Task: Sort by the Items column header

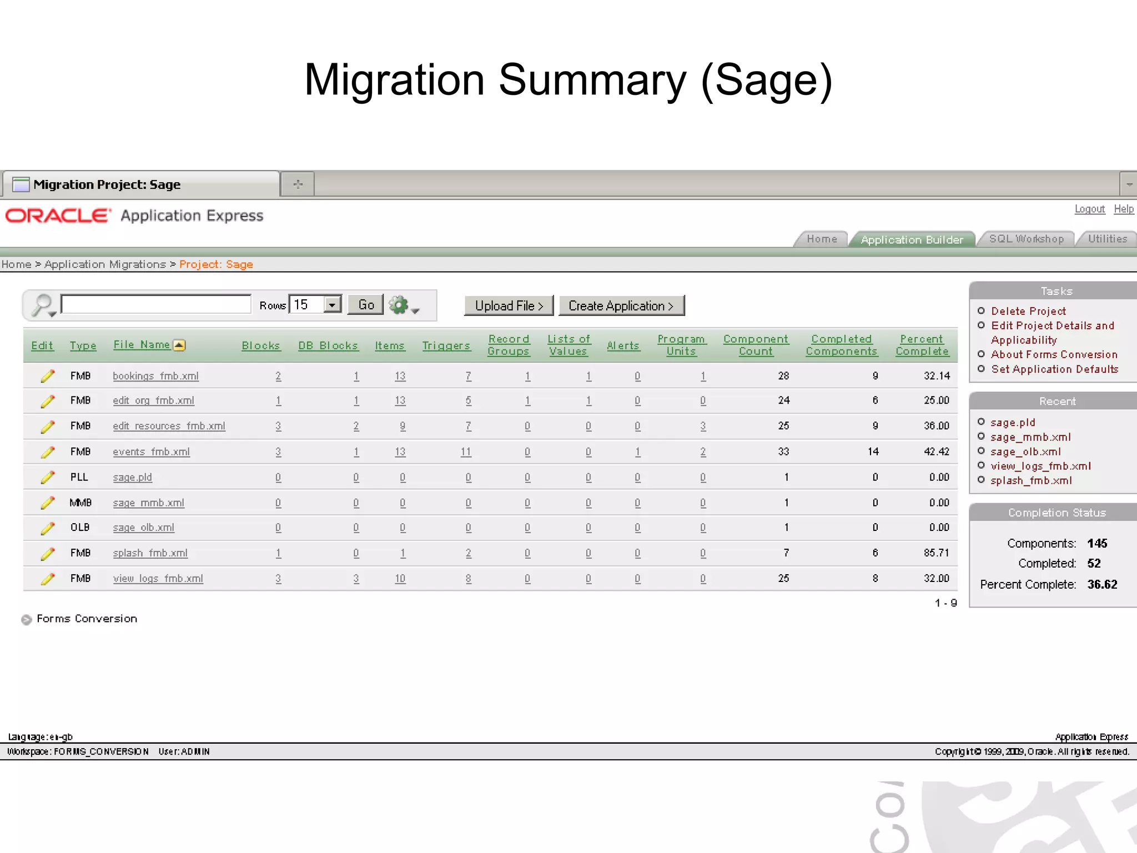Action: (x=389, y=345)
